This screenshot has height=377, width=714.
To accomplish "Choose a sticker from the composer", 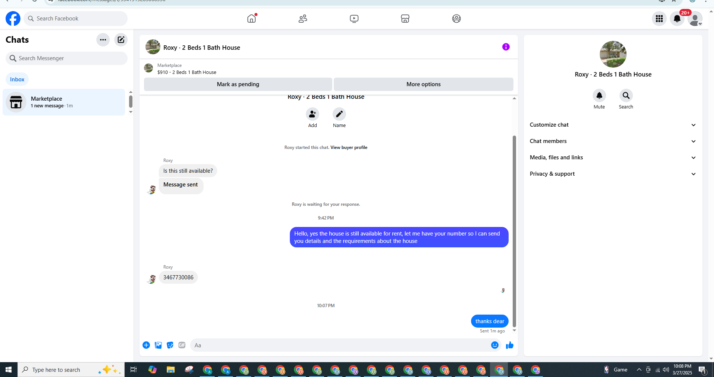I will click(170, 345).
